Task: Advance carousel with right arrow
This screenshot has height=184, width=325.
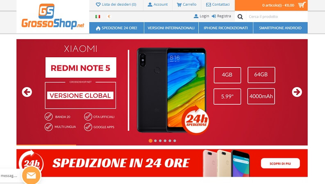Action: [x=297, y=92]
